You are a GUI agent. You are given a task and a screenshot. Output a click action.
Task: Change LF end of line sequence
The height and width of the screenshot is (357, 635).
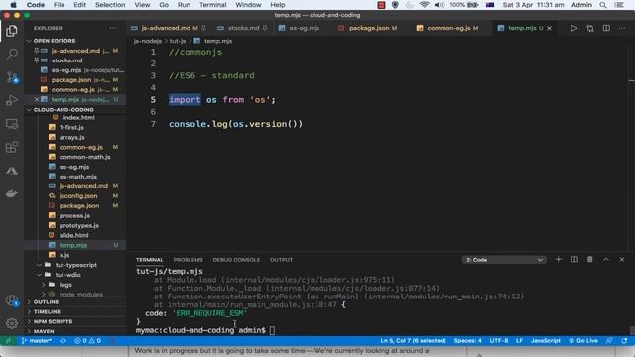519,341
